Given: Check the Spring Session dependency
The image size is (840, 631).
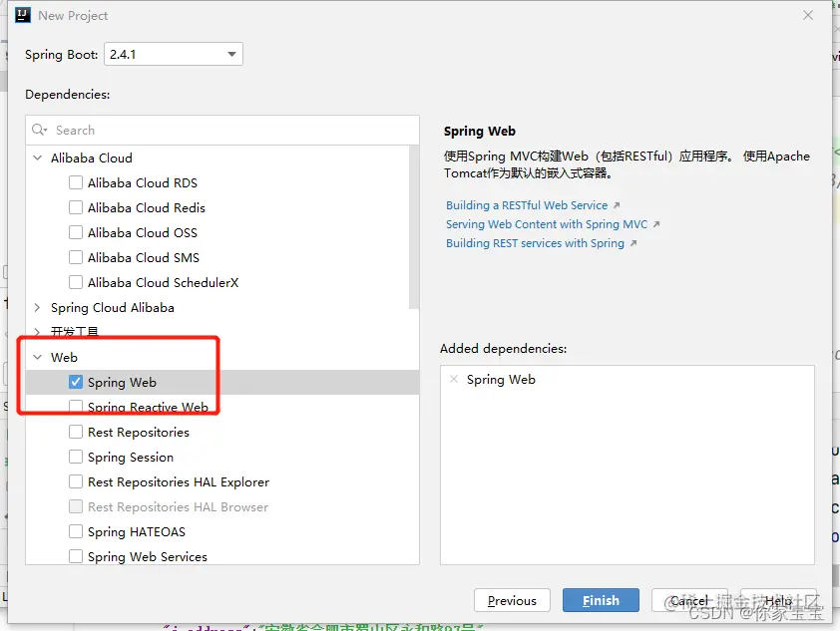Looking at the screenshot, I should [76, 457].
